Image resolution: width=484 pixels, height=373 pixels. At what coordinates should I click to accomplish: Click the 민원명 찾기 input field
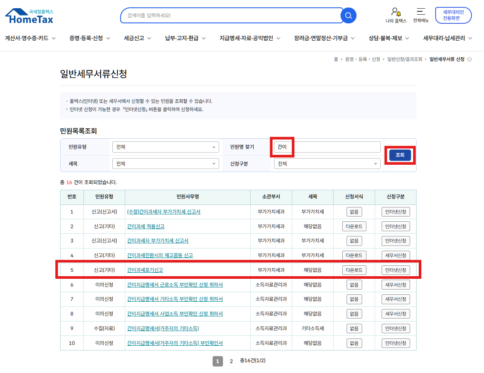pyautogui.click(x=327, y=147)
